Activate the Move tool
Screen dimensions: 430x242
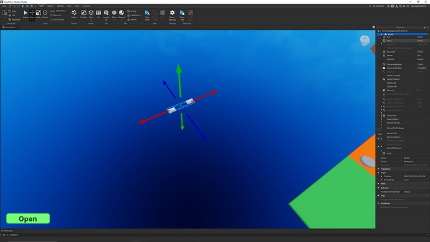pyautogui.click(x=32, y=14)
